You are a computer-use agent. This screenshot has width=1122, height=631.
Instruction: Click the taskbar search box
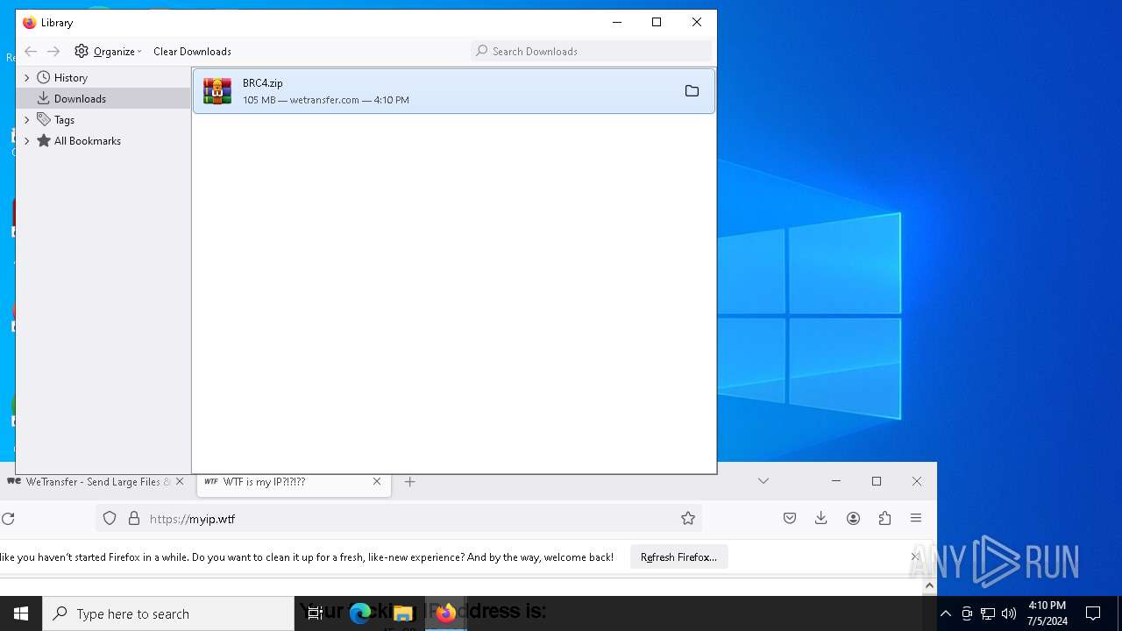168,613
